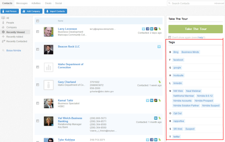Click Kamal Tahir's profile photo
This screenshot has width=225, height=142.
point(48,103)
